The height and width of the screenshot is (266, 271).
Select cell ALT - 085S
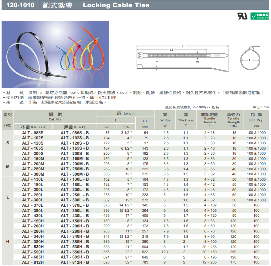(x=33, y=133)
